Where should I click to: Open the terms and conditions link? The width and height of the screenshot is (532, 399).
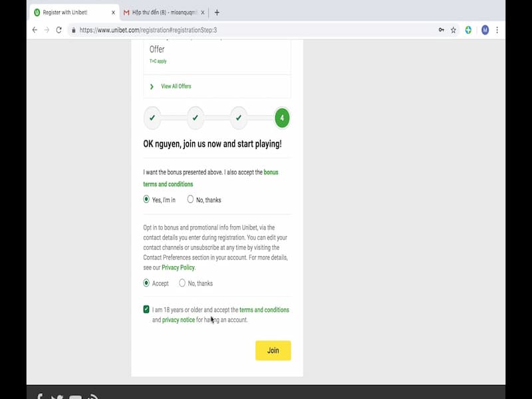265,309
